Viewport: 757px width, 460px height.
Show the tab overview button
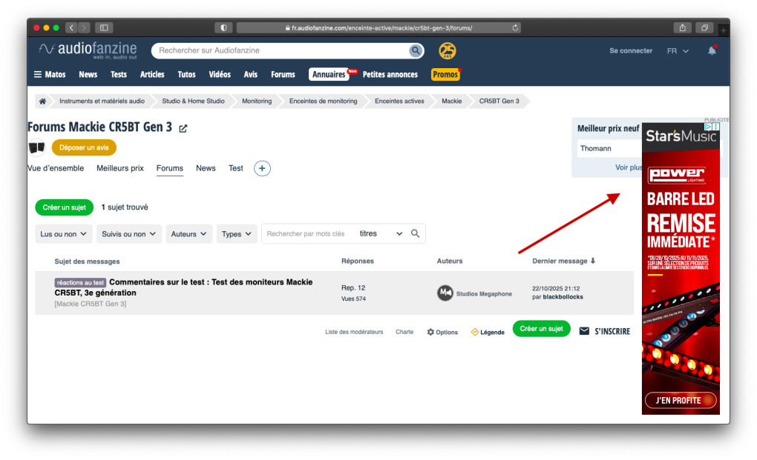704,28
